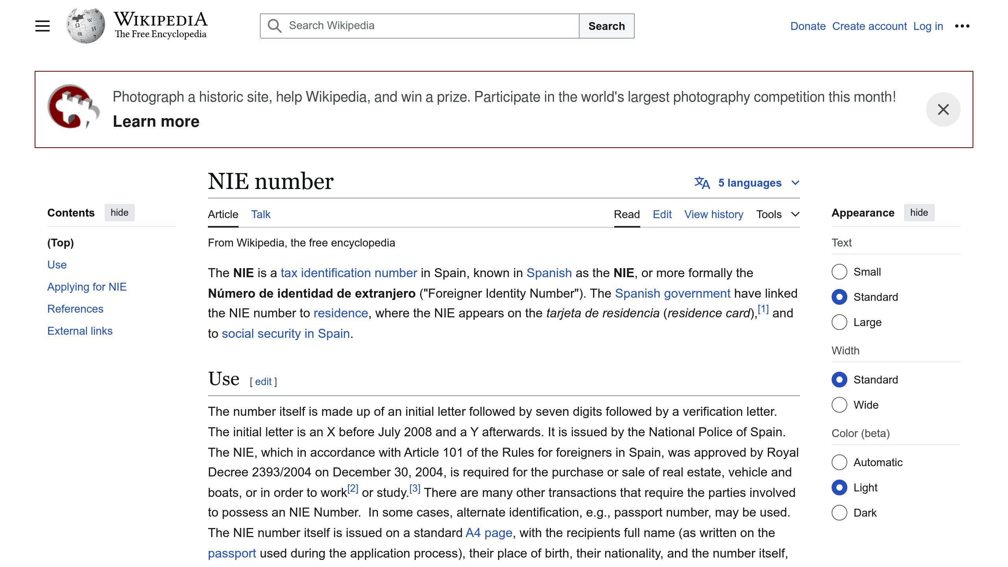Switch to the Talk tab
Image resolution: width=1008 pixels, height=567 pixels.
point(261,214)
